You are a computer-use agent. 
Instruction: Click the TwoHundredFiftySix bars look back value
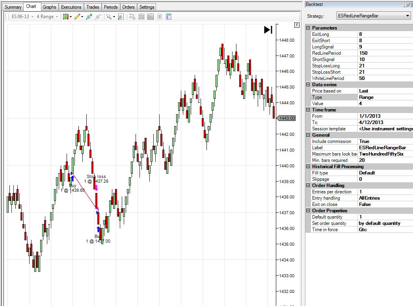pos(385,154)
